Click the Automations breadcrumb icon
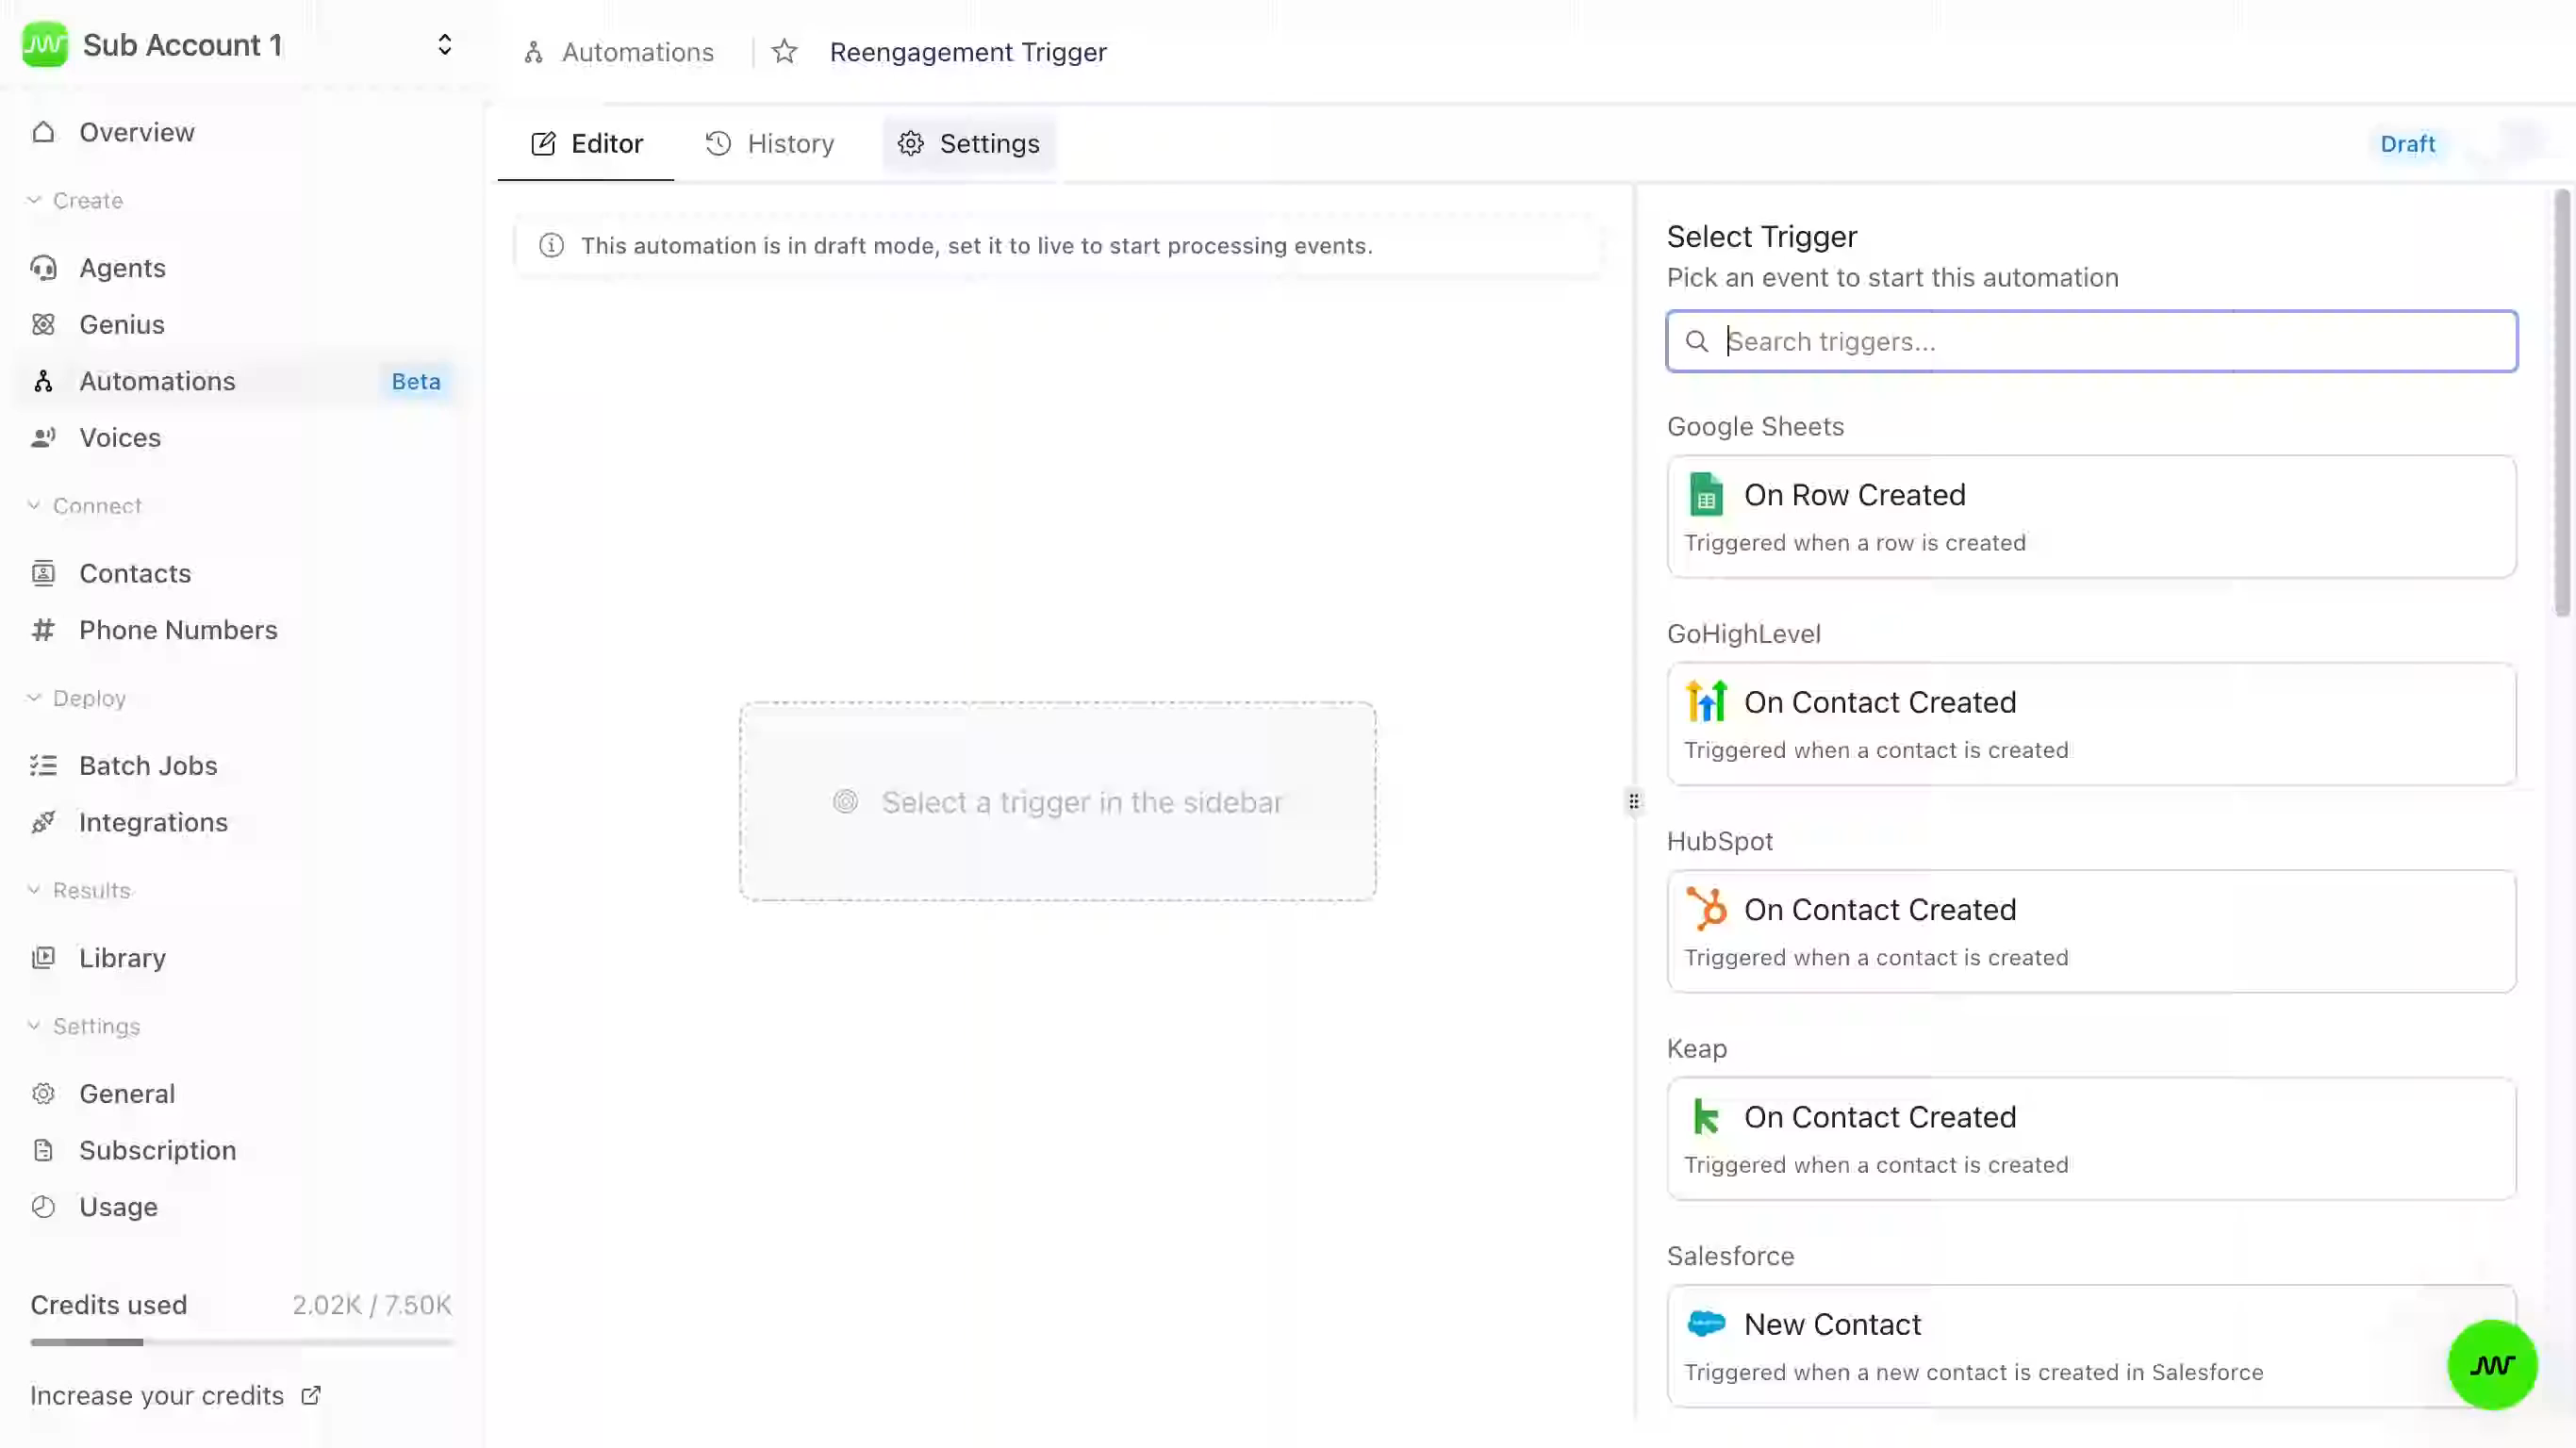Image resolution: width=2576 pixels, height=1448 pixels. [533, 52]
